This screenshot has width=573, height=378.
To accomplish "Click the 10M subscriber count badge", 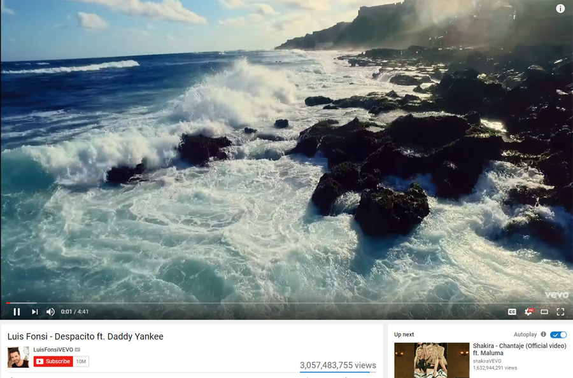I will [x=81, y=361].
